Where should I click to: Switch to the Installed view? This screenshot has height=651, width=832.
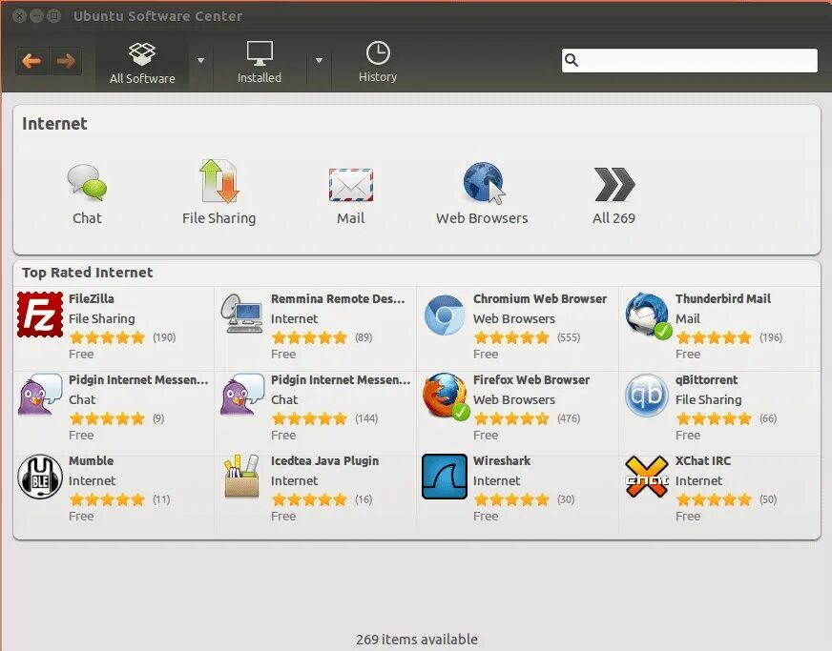260,63
